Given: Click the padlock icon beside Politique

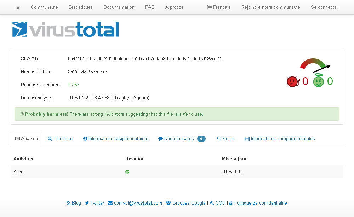Looking at the screenshot, I should (x=231, y=203).
